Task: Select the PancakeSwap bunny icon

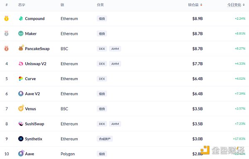Action: (x=21, y=48)
